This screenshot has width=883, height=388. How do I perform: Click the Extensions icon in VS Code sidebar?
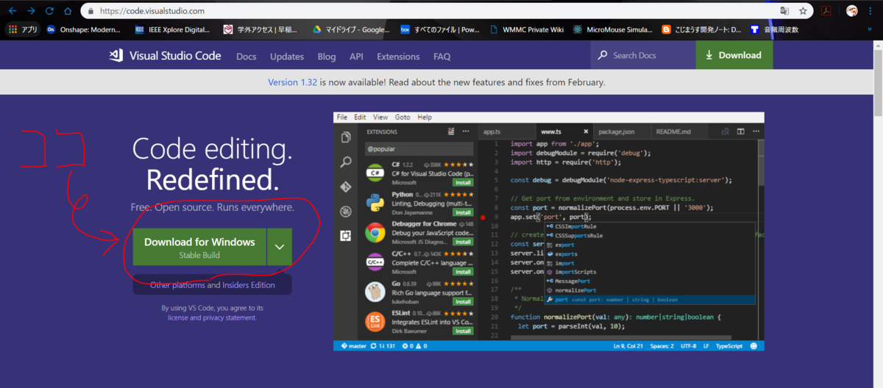[346, 236]
